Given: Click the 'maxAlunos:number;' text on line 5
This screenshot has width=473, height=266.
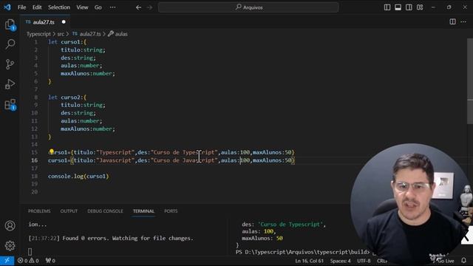Looking at the screenshot, I should pyautogui.click(x=88, y=73).
